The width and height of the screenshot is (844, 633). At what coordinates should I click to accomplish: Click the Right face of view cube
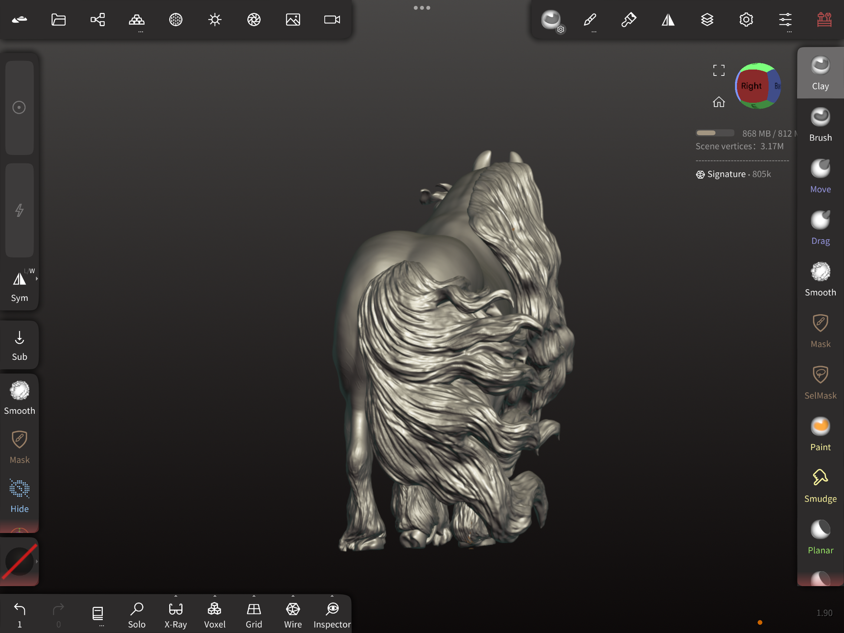751,86
